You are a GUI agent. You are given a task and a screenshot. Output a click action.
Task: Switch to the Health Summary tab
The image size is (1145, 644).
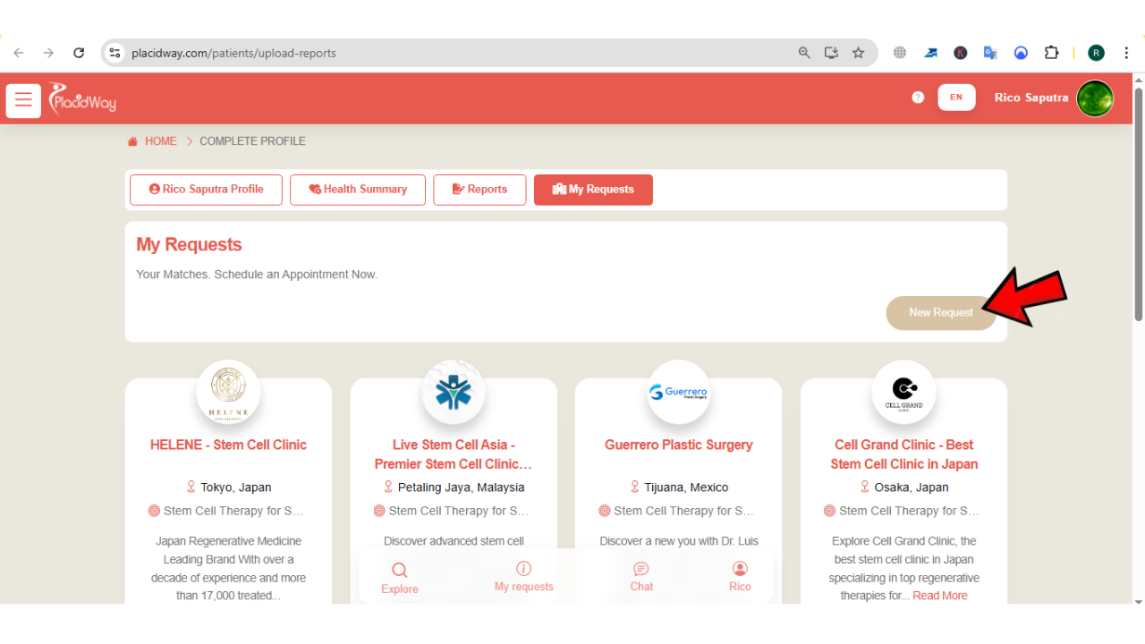click(358, 190)
